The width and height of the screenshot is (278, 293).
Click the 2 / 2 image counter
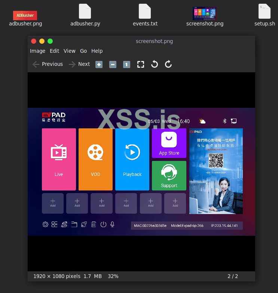pyautogui.click(x=233, y=276)
